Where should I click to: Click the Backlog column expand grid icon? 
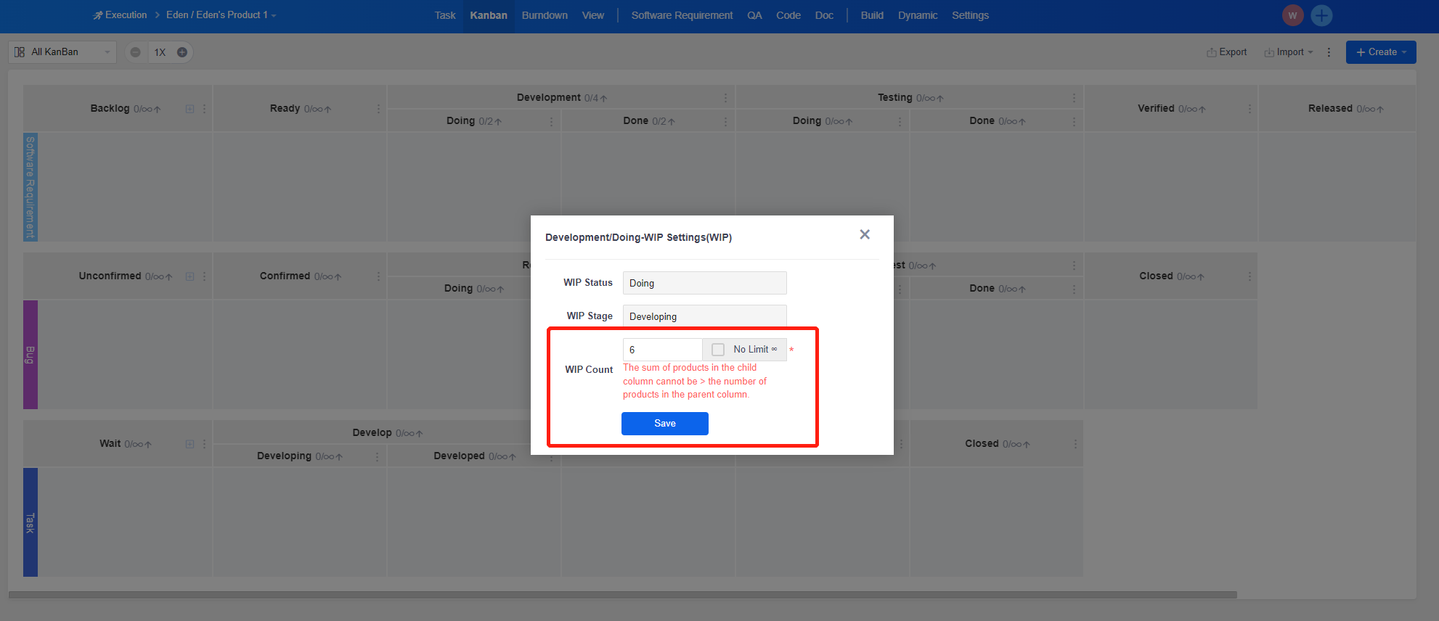[x=189, y=109]
